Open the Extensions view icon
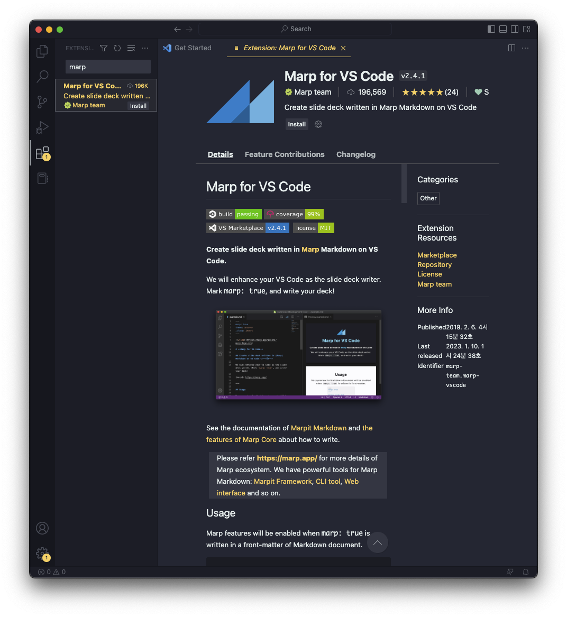Viewport: 567px width, 617px height. pyautogui.click(x=42, y=153)
